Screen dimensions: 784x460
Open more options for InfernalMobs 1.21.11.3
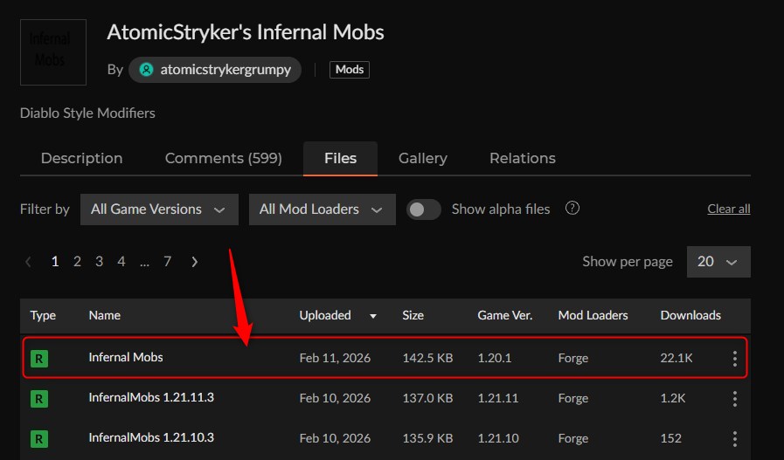tap(734, 399)
